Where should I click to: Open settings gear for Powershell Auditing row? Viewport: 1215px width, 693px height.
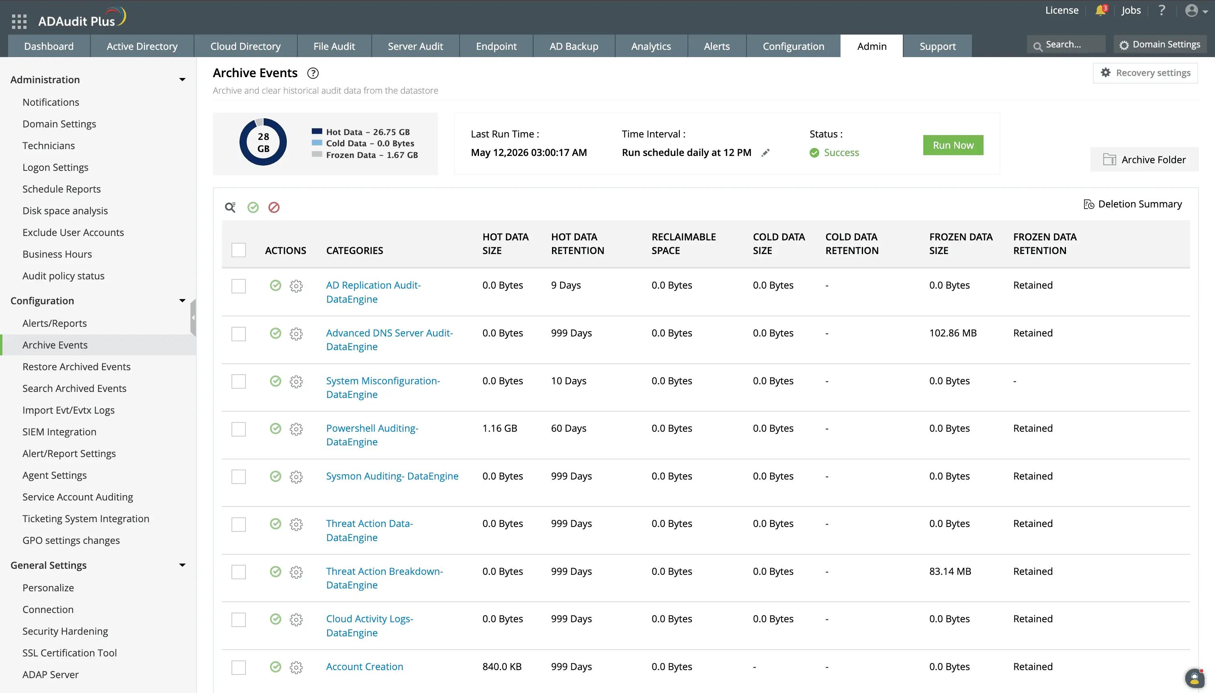(296, 429)
